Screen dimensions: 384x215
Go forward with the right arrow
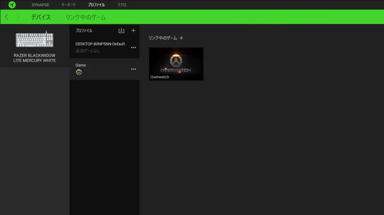tap(18, 17)
